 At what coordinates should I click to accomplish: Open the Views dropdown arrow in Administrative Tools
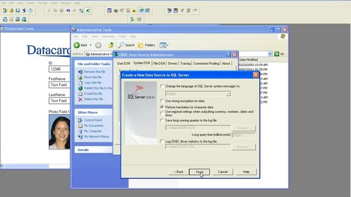point(168,45)
